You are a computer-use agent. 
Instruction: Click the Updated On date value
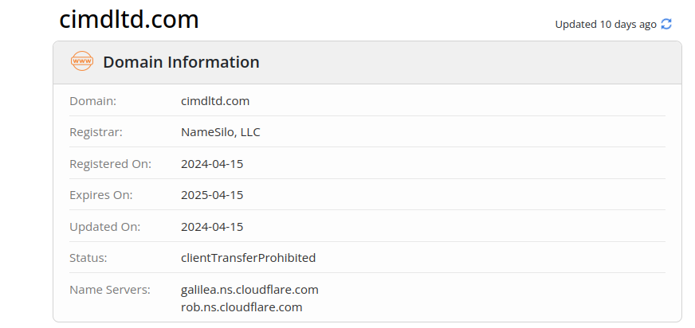[212, 226]
